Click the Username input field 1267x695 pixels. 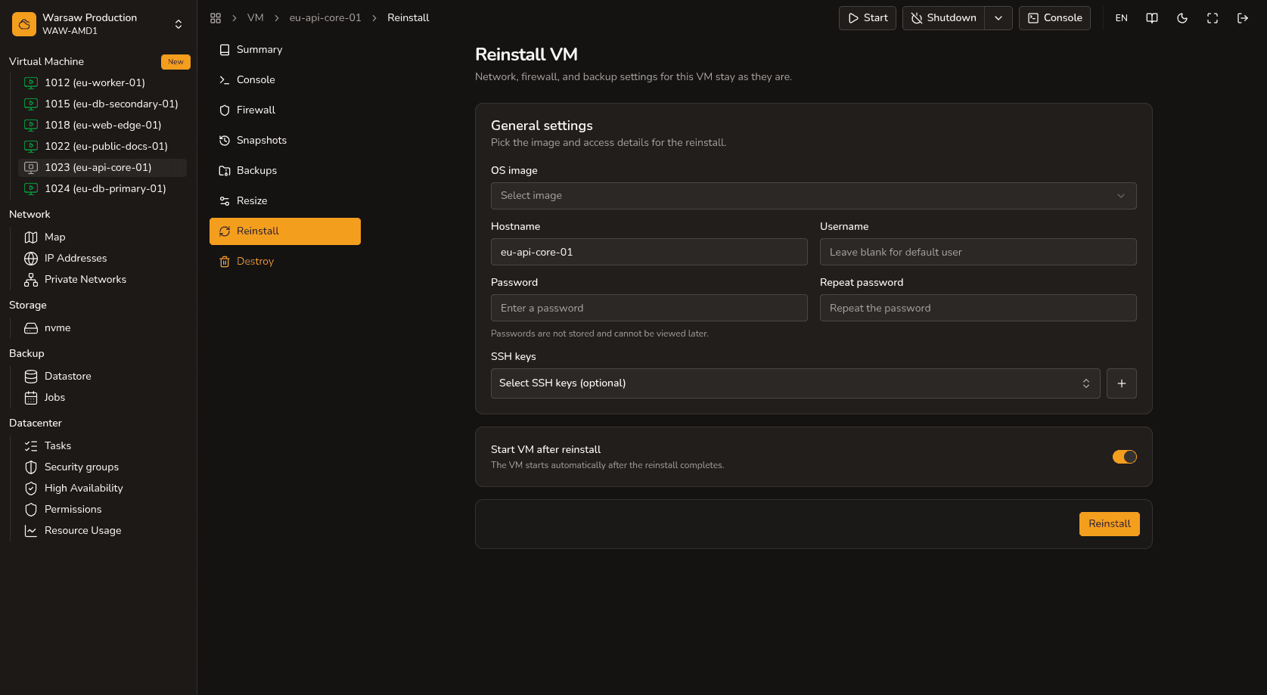pyautogui.click(x=978, y=252)
